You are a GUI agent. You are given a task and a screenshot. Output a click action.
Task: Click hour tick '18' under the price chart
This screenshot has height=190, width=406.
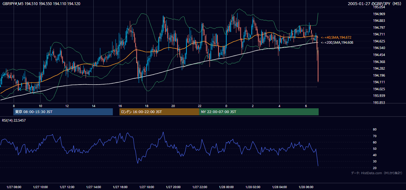(146, 106)
